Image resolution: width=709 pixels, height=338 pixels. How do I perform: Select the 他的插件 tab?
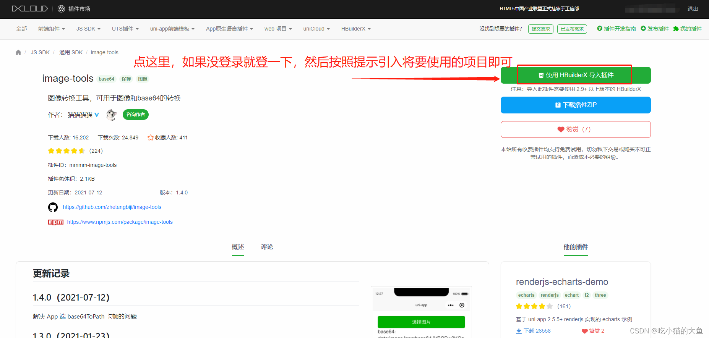coord(576,247)
